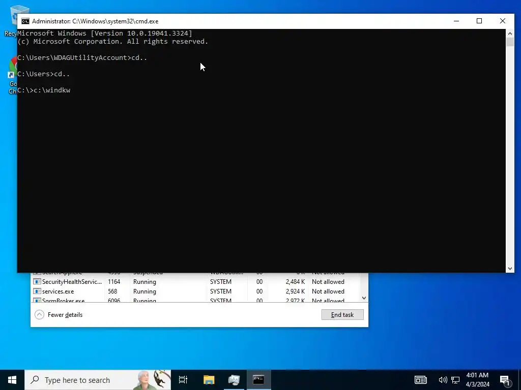
Task: Click the cmd scrollbar down arrow
Action: pos(510,268)
